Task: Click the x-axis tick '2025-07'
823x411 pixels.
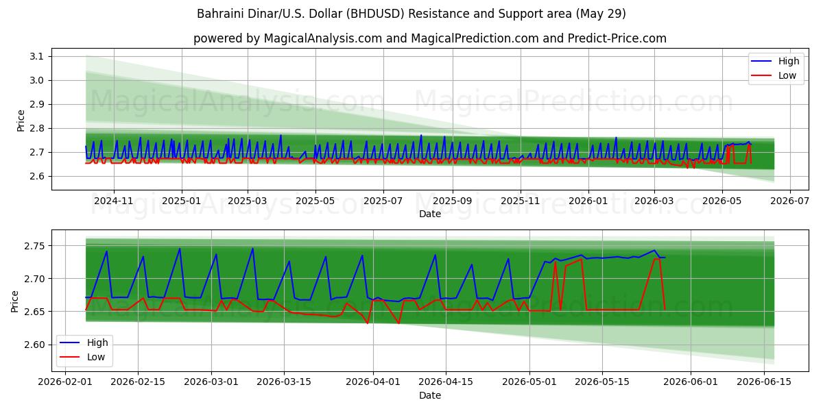Action: [383, 201]
